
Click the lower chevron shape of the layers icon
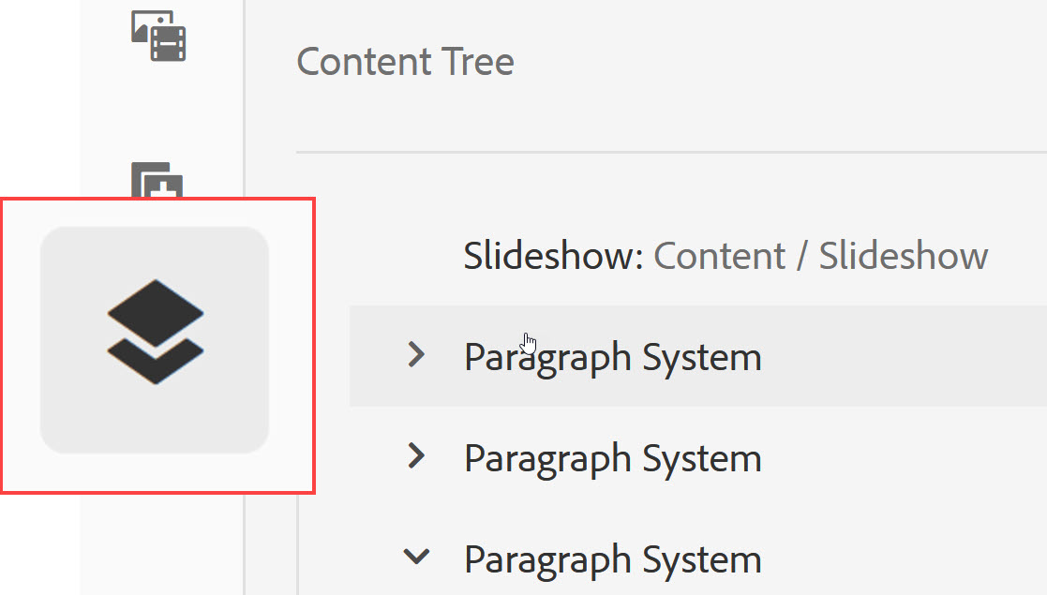coord(155,362)
